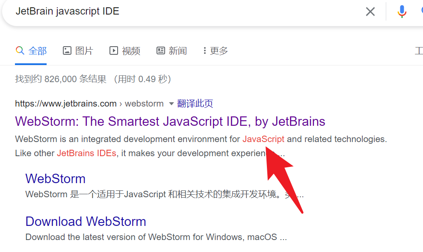The width and height of the screenshot is (423, 252).
Task: Select the 全部 (All) tab
Action: (x=31, y=51)
